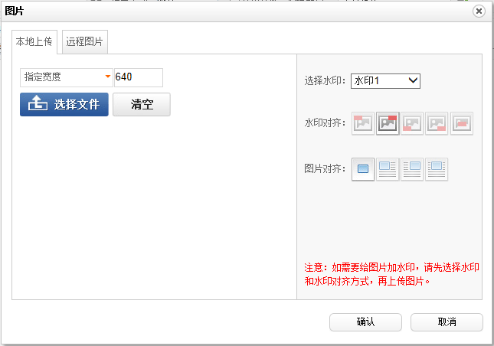
Task: Expand the 指定宽度 size mode dropdown
Action: click(67, 77)
